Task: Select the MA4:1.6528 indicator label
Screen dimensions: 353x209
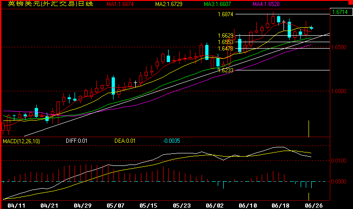Action: click(x=266, y=4)
